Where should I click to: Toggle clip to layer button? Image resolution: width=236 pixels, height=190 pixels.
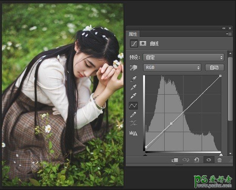coord(174,160)
